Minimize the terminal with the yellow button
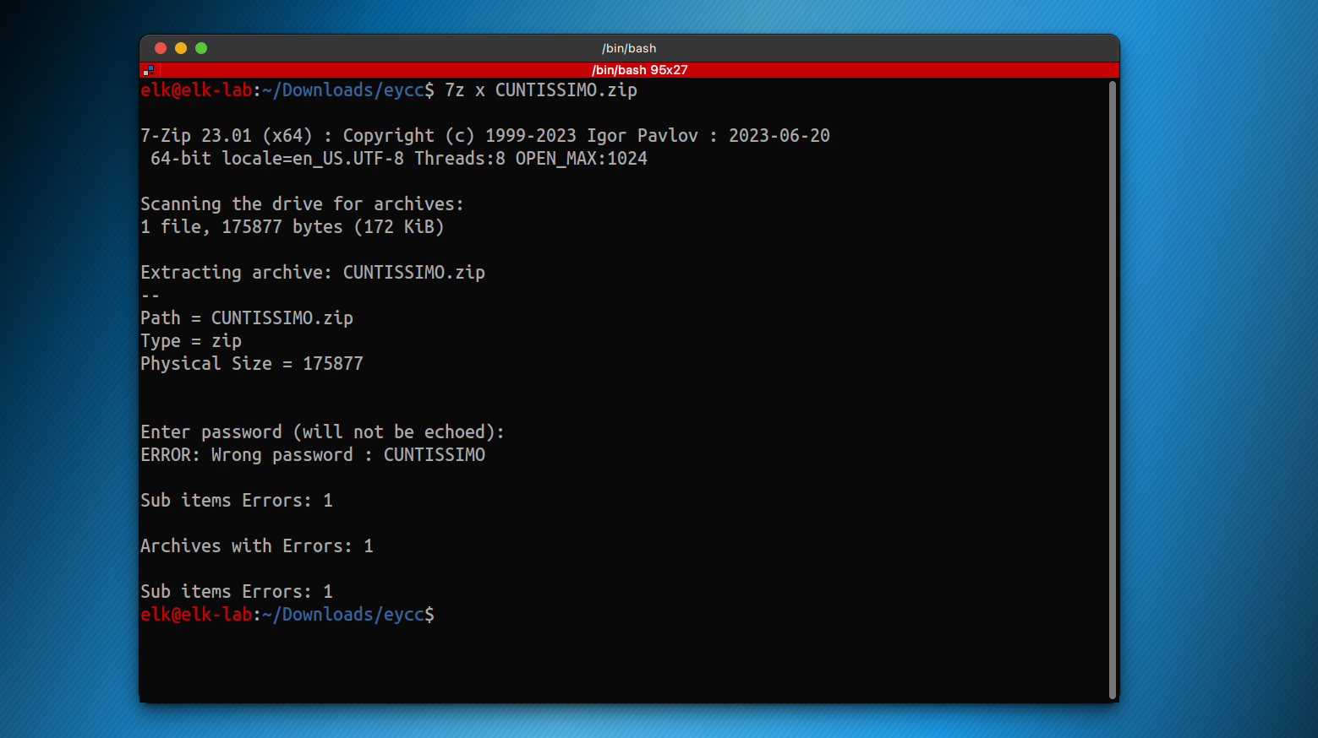 click(x=181, y=48)
